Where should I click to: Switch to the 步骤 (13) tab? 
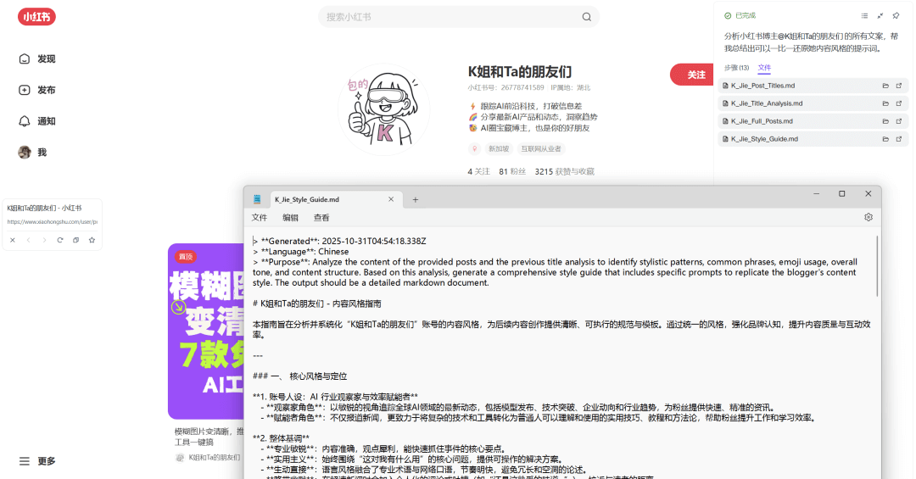pyautogui.click(x=736, y=68)
